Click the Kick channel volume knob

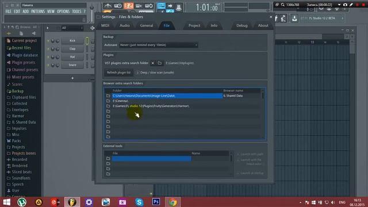pos(57,41)
